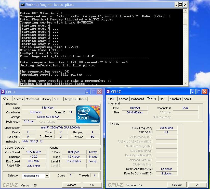Close the left CPU-Z window
210x189 pixels.
[99, 92]
